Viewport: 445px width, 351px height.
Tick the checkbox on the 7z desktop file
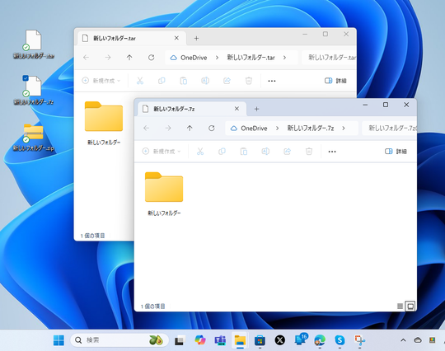click(26, 78)
